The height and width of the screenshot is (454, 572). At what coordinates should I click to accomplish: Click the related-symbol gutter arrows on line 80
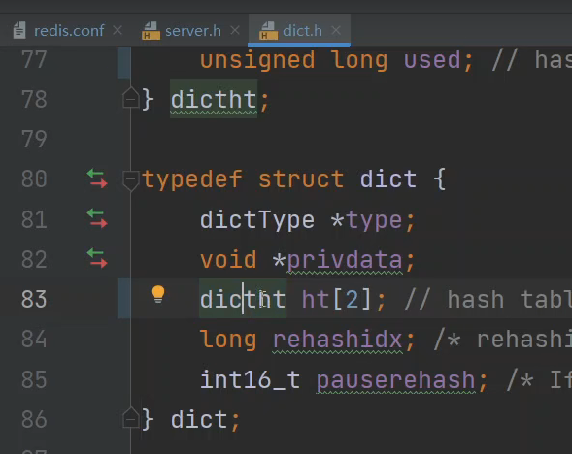point(97,178)
